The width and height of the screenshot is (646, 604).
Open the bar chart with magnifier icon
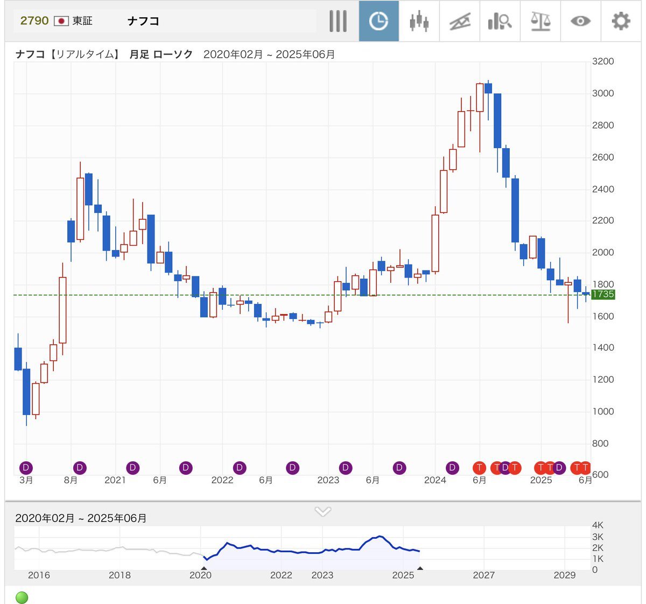click(500, 21)
